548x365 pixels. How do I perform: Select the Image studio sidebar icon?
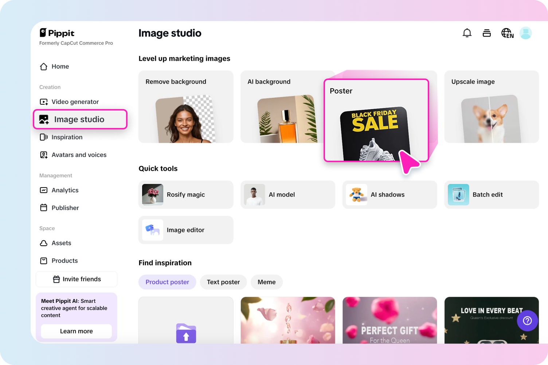(44, 119)
